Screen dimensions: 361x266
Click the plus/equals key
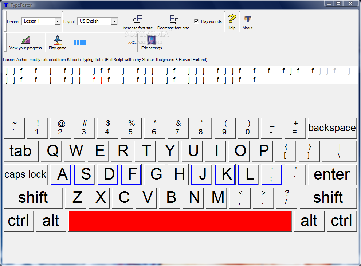point(295,128)
